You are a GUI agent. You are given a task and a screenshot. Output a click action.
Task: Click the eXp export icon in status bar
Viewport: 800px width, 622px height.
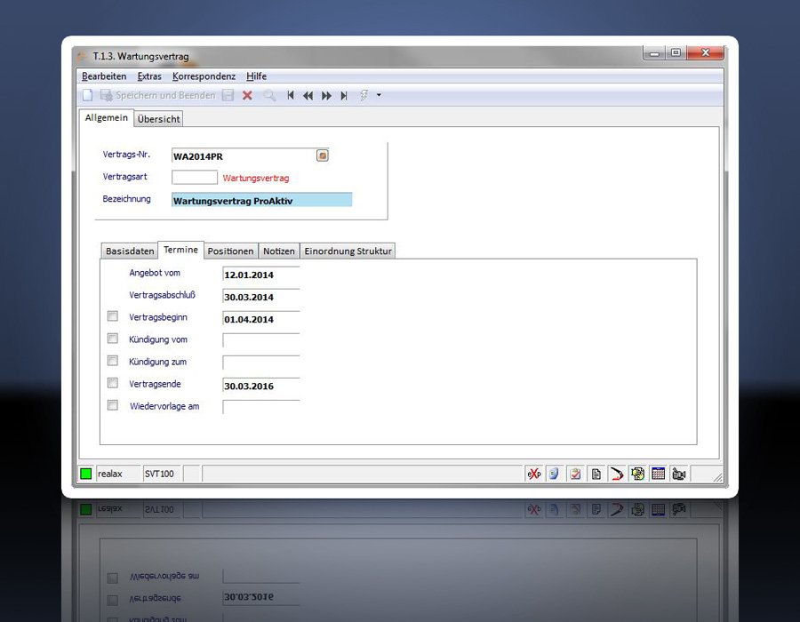[x=533, y=474]
